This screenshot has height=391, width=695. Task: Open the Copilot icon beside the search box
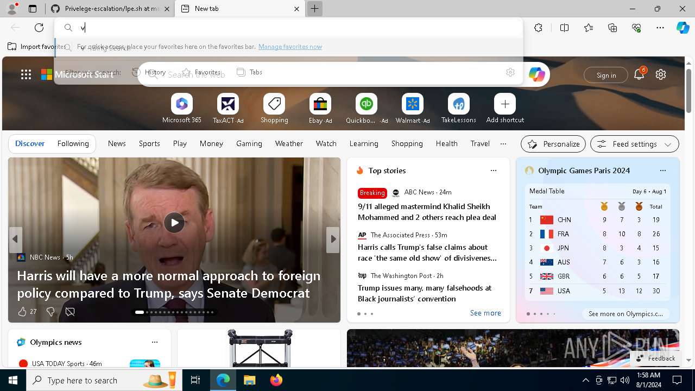(x=537, y=74)
